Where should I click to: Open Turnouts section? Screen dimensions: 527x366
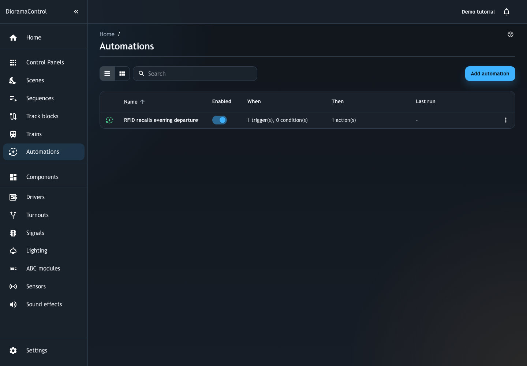click(x=44, y=215)
